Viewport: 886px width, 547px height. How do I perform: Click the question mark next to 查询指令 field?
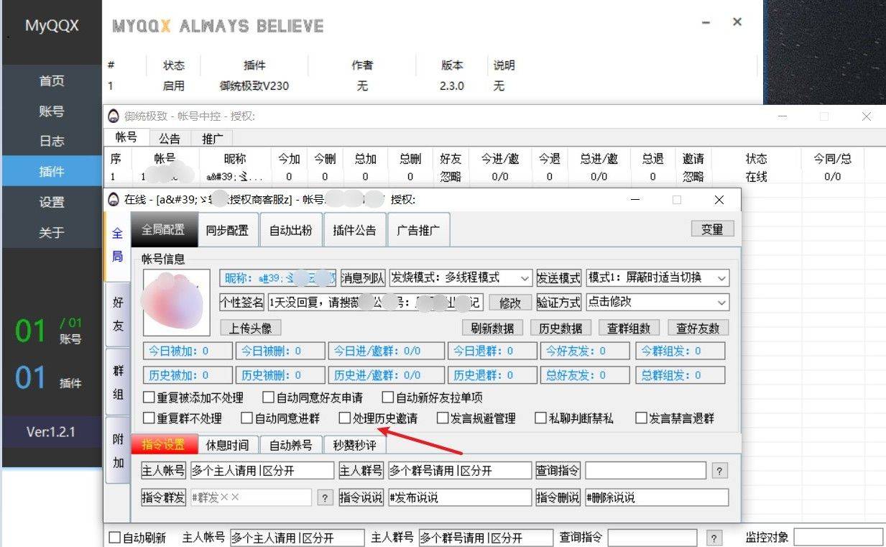click(719, 471)
